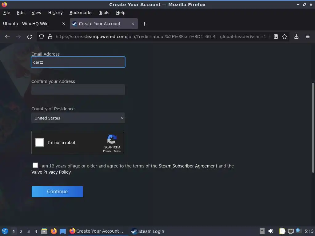Click the Email Address field

point(78,62)
